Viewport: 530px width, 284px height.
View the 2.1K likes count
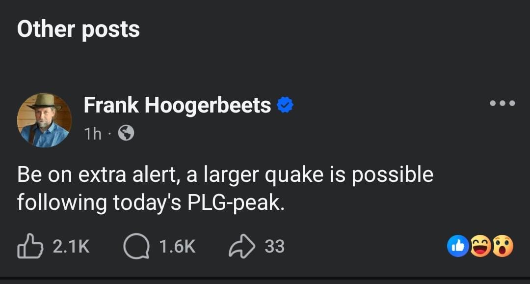71,246
